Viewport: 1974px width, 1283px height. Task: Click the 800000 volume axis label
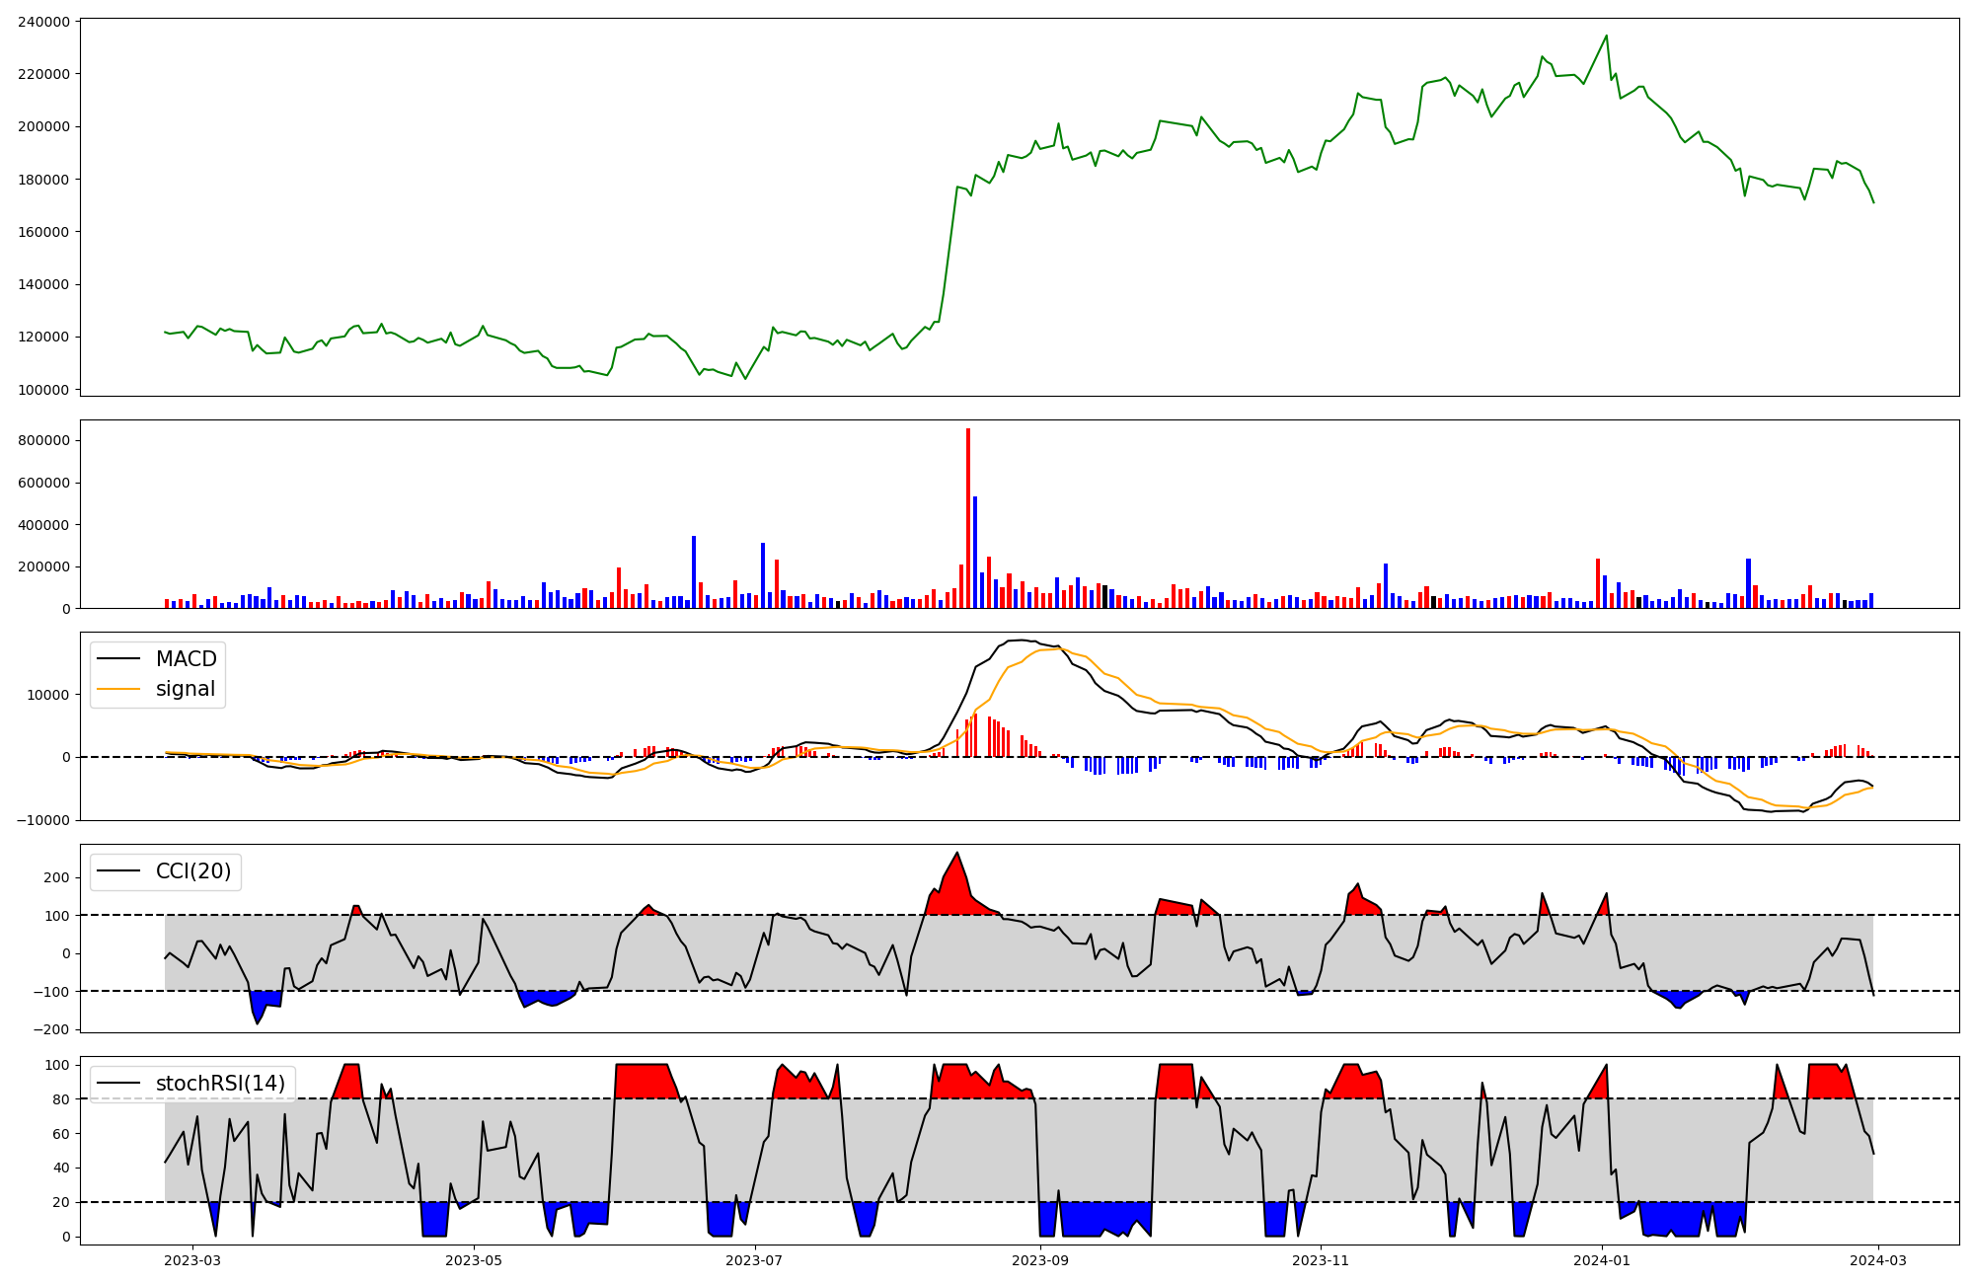[43, 440]
